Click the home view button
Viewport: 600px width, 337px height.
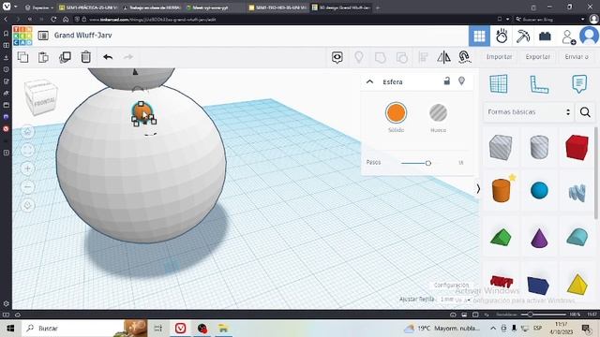(x=27, y=132)
